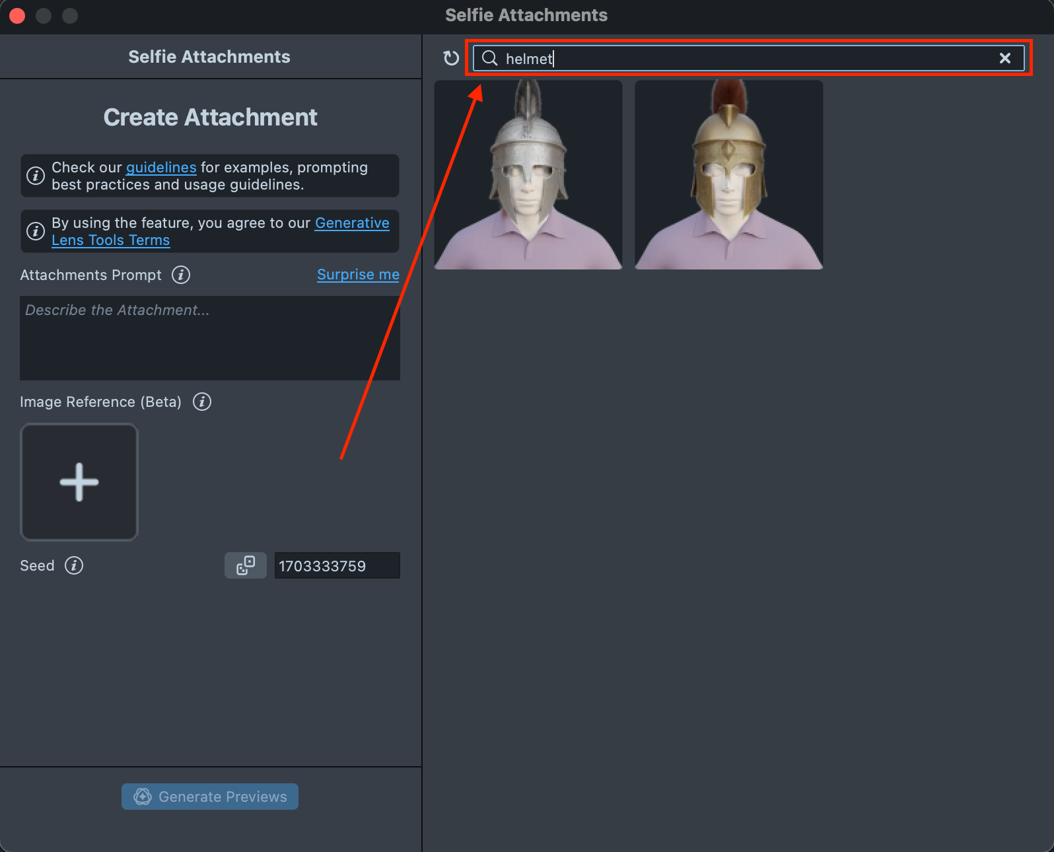
Task: Click the info icon in the guidelines notice
Action: click(x=36, y=176)
